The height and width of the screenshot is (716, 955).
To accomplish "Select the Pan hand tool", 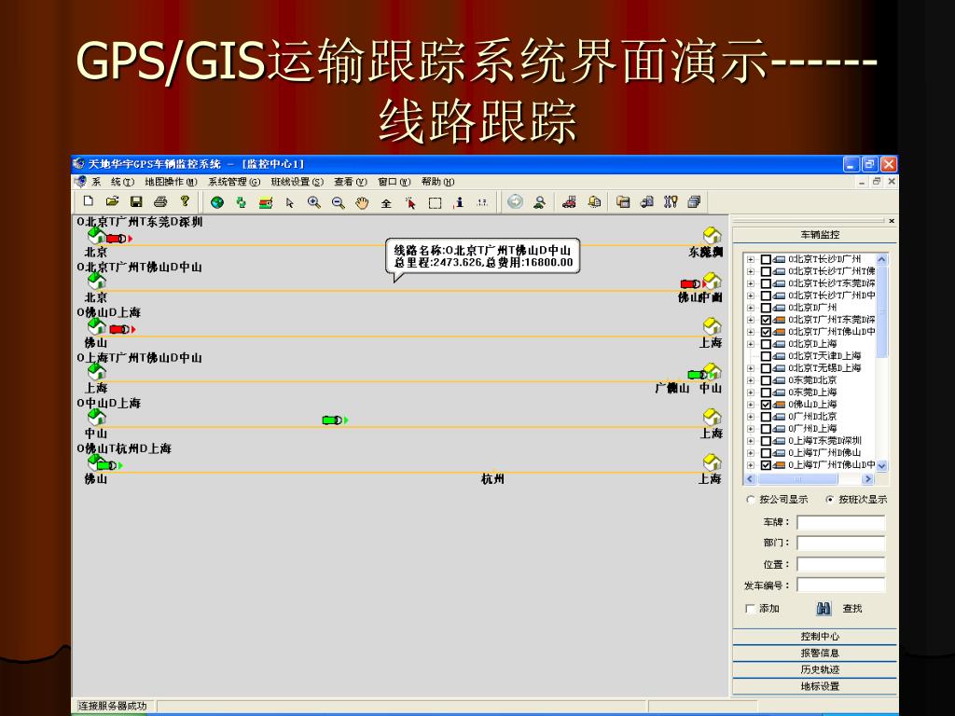I will pyautogui.click(x=362, y=202).
